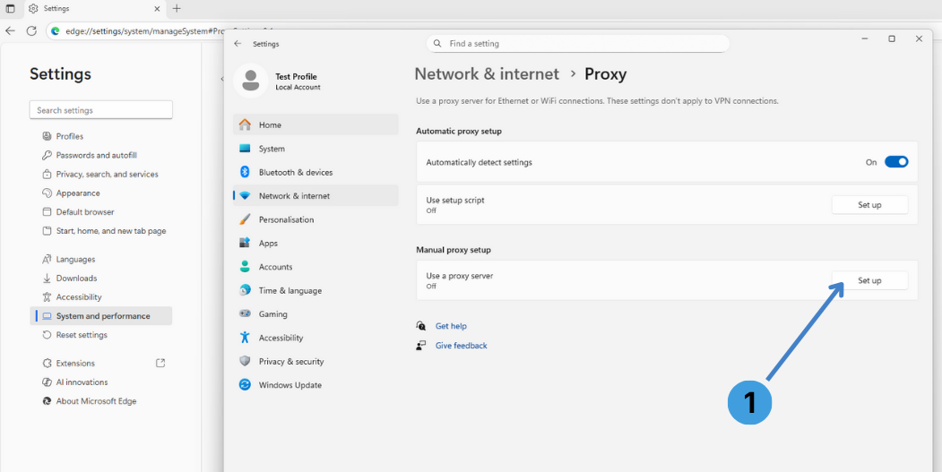This screenshot has width=942, height=472.
Task: Select Network & internet in sidebar
Action: [316, 196]
